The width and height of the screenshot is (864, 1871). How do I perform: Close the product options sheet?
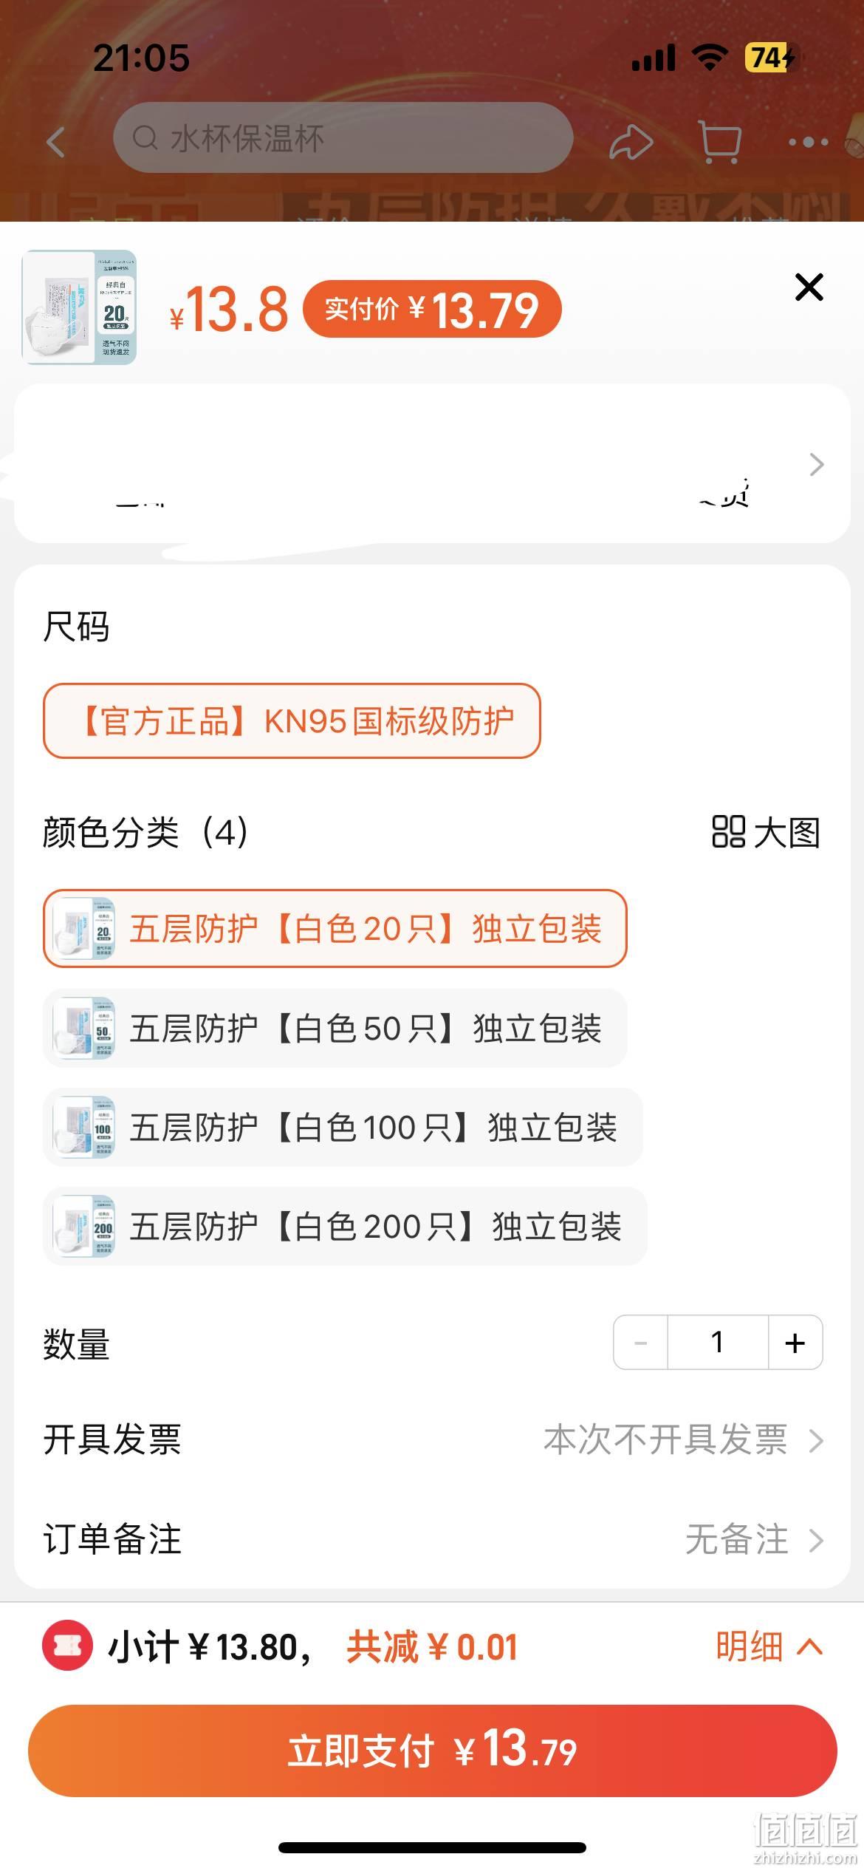[809, 287]
